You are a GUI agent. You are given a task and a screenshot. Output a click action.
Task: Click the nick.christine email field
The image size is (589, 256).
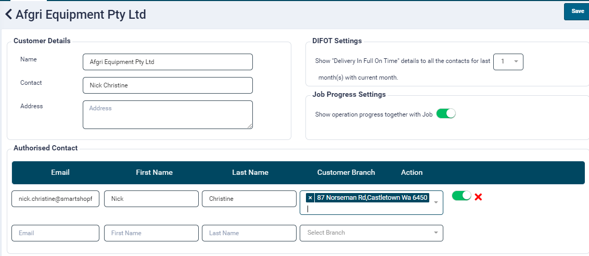(55, 199)
